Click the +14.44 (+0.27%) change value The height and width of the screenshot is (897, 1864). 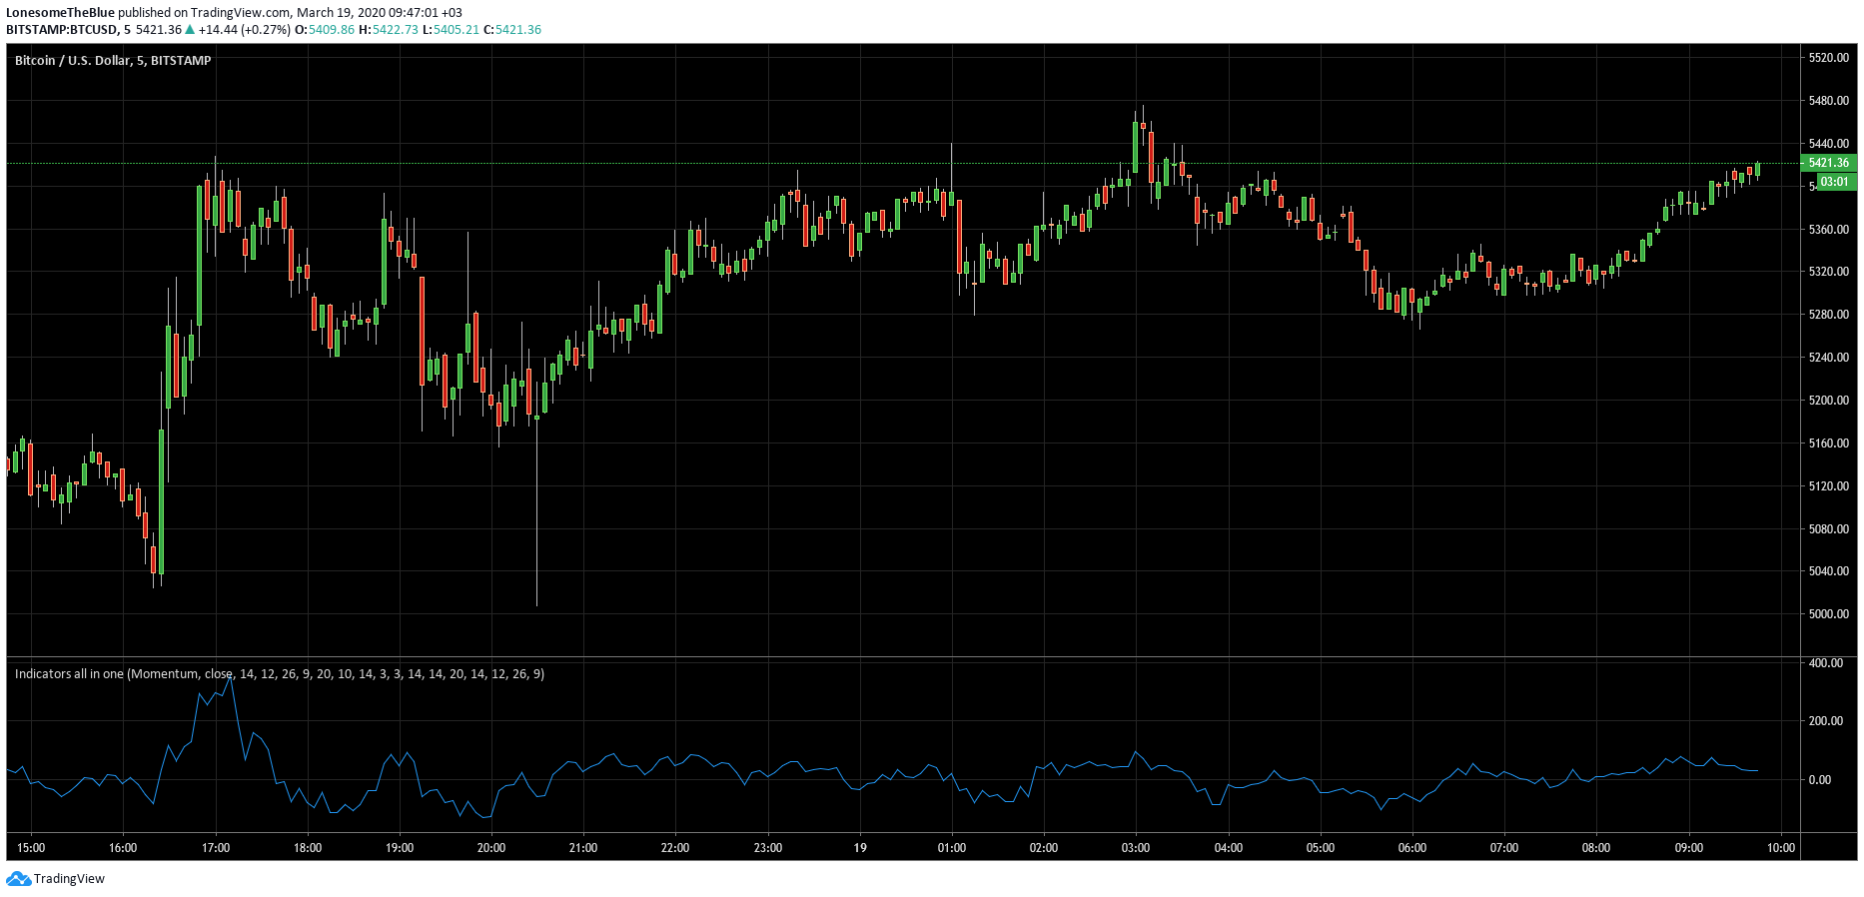pyautogui.click(x=245, y=30)
